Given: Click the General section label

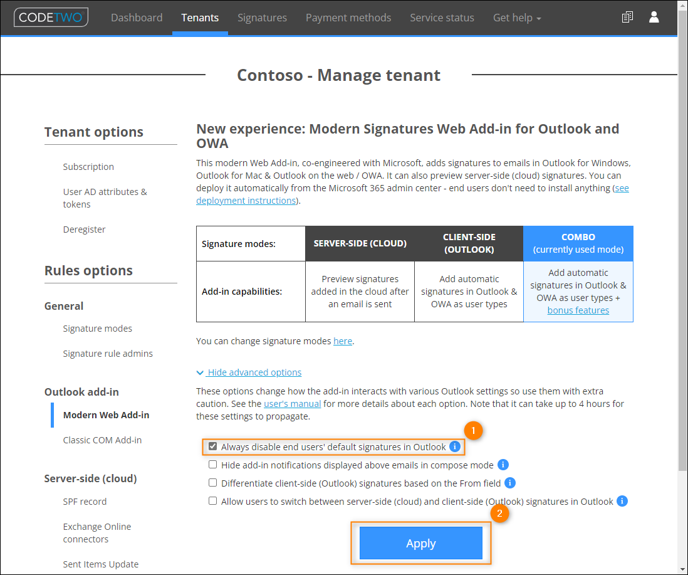Looking at the screenshot, I should pyautogui.click(x=64, y=306).
